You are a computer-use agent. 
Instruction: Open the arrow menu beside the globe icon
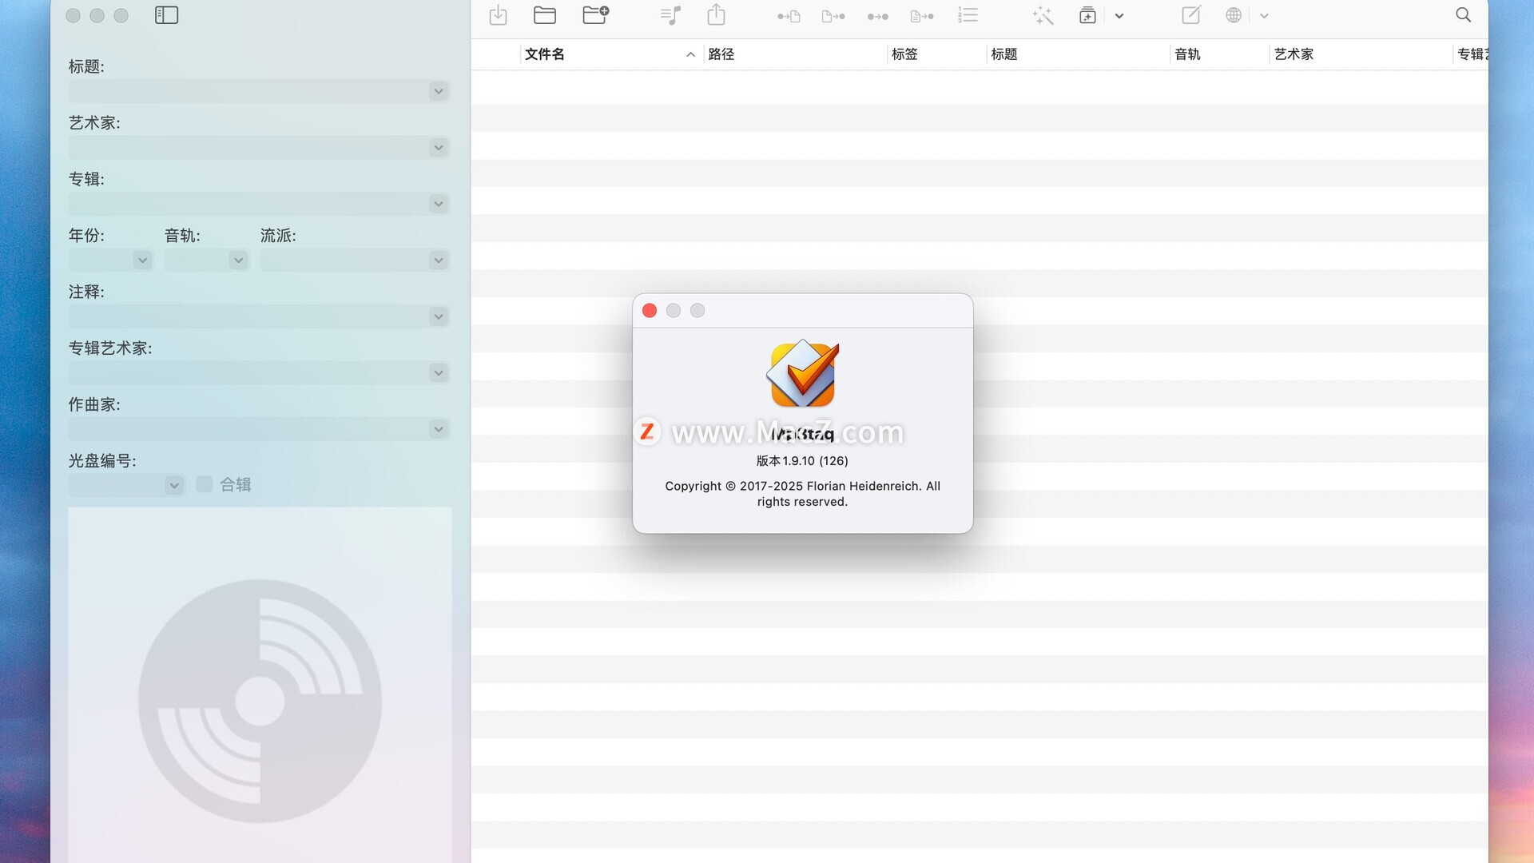(x=1264, y=16)
